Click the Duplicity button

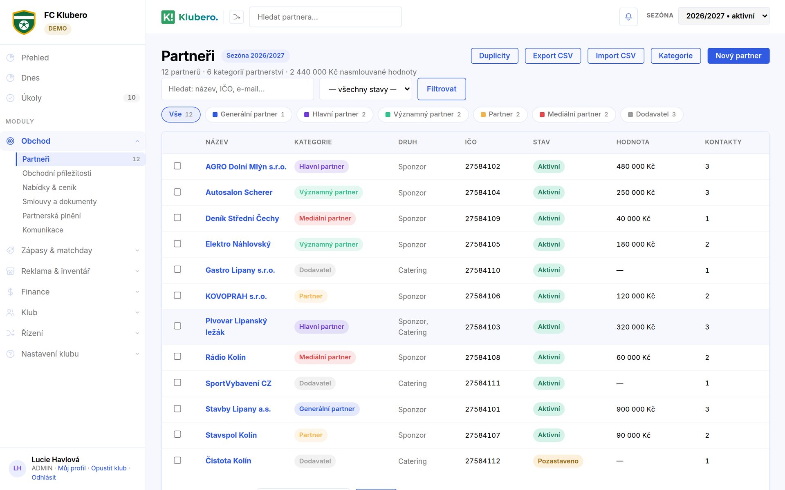click(494, 56)
